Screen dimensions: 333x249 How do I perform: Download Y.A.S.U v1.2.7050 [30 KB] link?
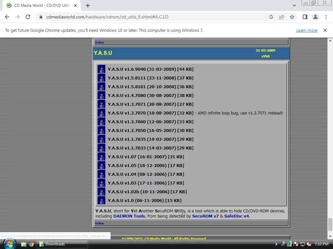click(x=151, y=130)
